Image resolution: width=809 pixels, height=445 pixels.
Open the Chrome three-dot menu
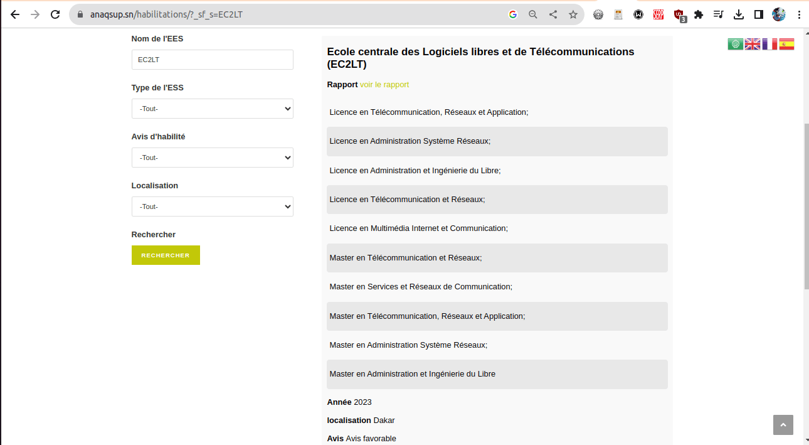tap(799, 14)
